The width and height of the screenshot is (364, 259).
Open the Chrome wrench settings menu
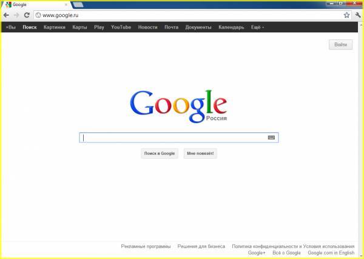click(x=357, y=15)
